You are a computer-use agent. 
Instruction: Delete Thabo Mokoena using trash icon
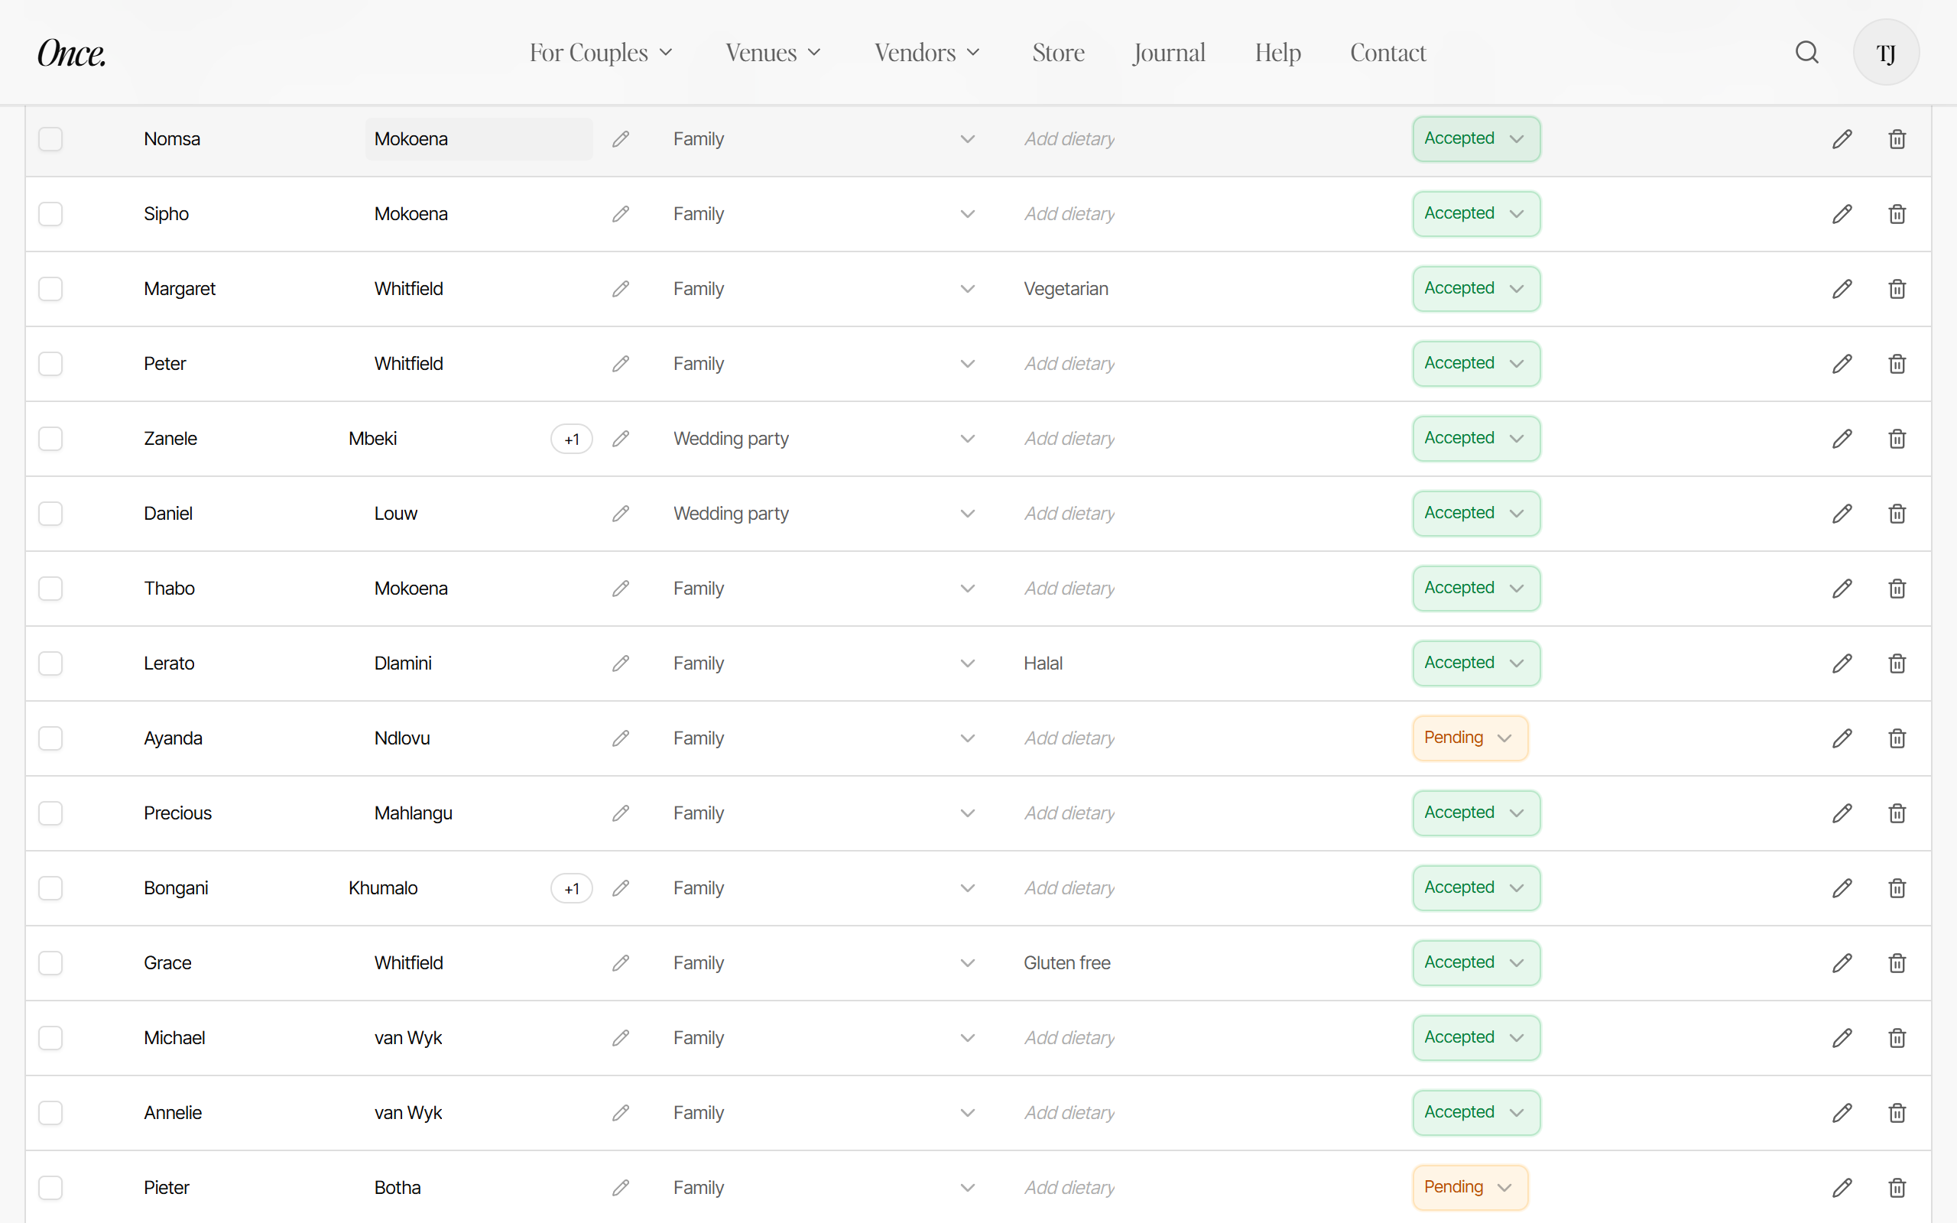(1897, 589)
